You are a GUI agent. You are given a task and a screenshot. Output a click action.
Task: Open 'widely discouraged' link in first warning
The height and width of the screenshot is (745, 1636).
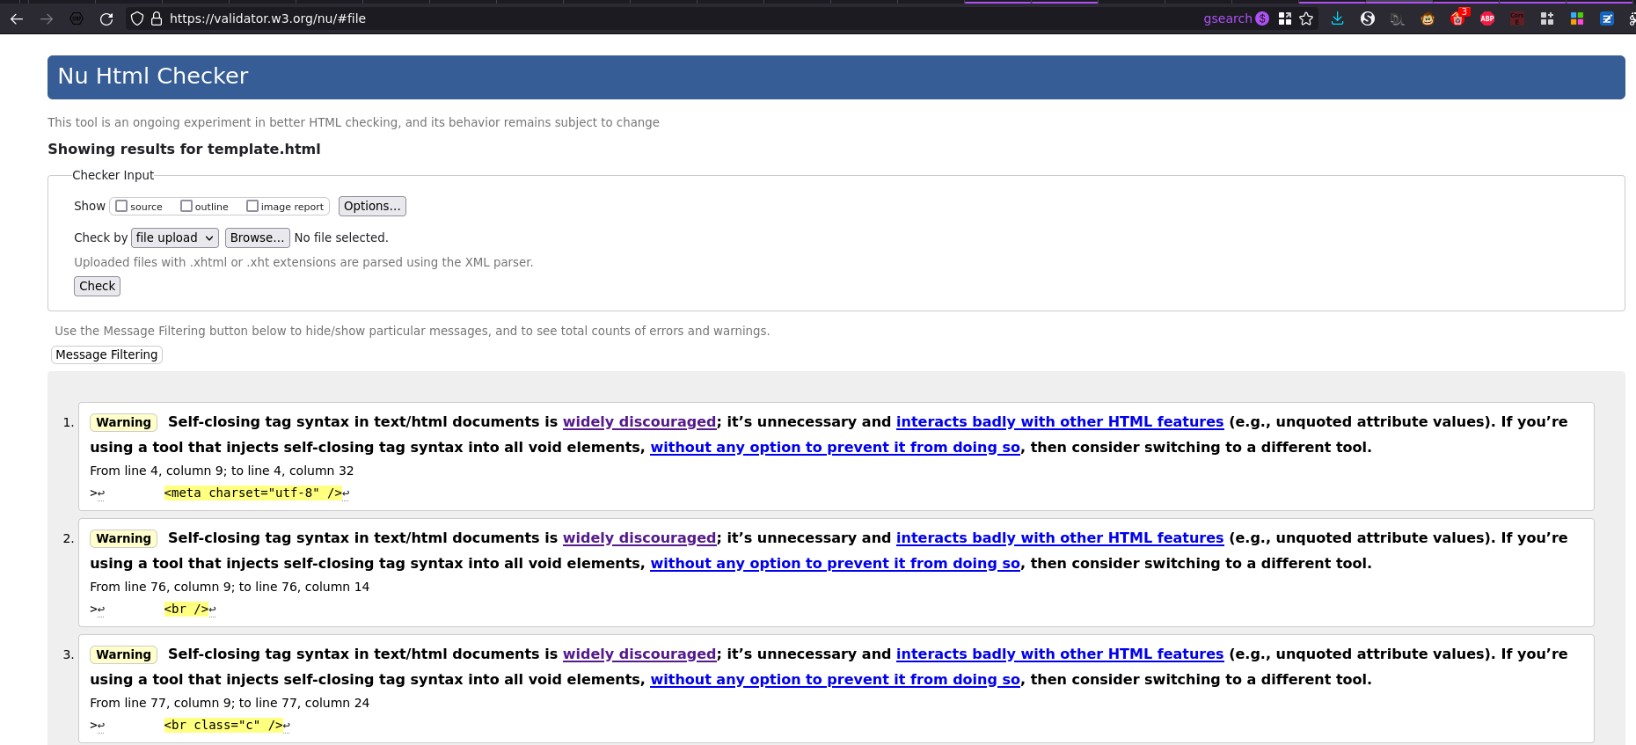[x=639, y=422]
